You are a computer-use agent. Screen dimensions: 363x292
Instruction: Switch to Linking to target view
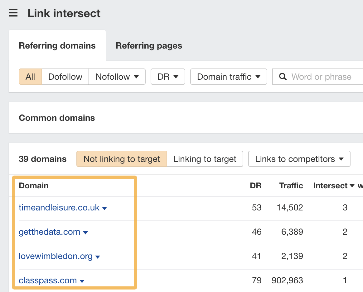tap(205, 159)
